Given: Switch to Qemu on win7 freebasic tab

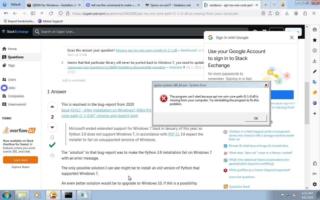Looking at the screenshot, I should pyautogui.click(x=172, y=5).
